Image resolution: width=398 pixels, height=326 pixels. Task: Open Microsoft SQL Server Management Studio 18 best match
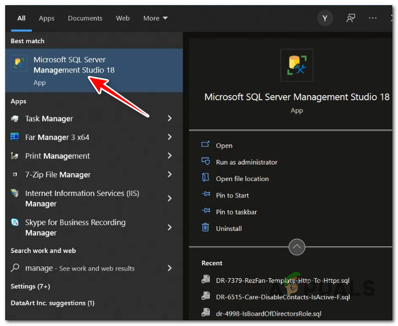(x=94, y=70)
